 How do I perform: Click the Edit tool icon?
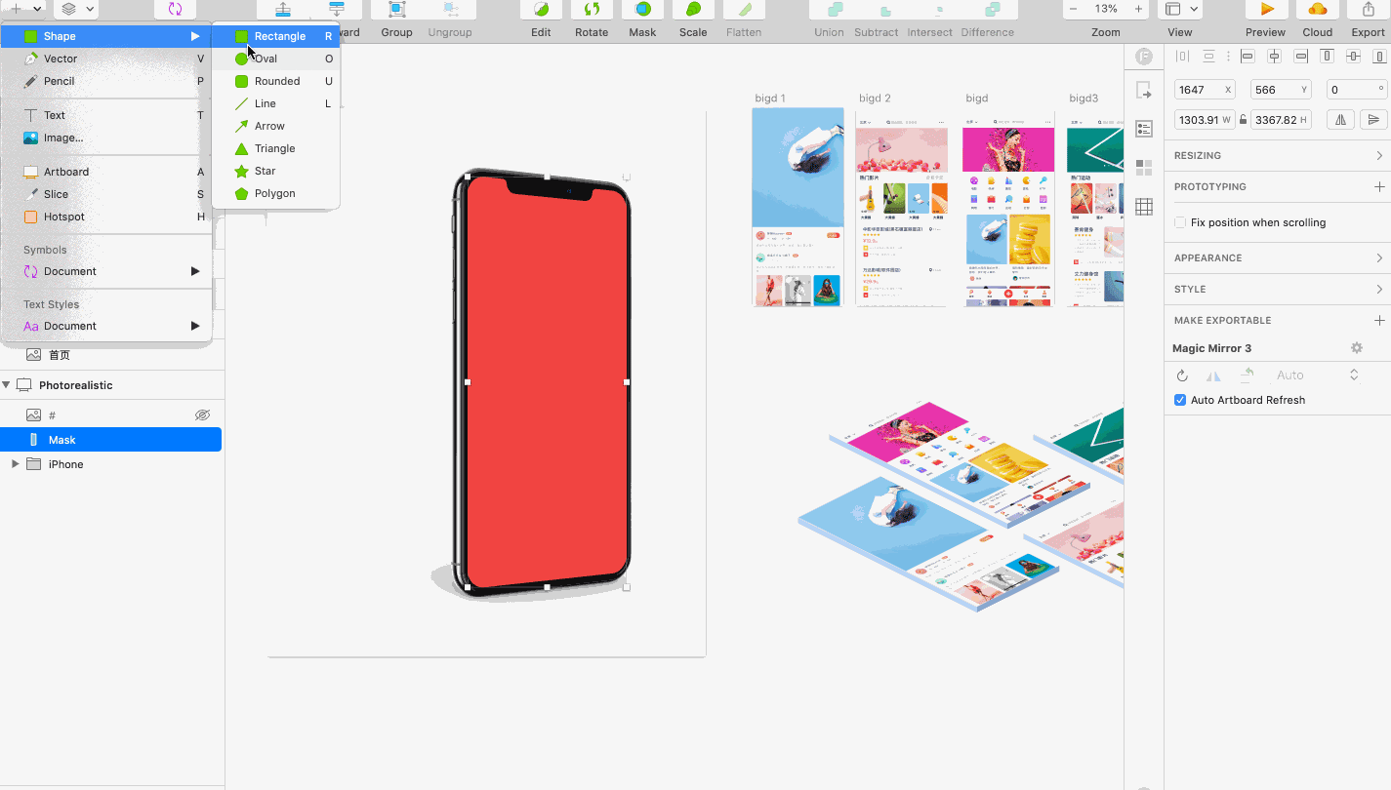point(541,10)
